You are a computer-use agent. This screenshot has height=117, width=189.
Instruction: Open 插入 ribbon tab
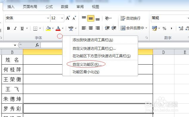click(x=11, y=7)
